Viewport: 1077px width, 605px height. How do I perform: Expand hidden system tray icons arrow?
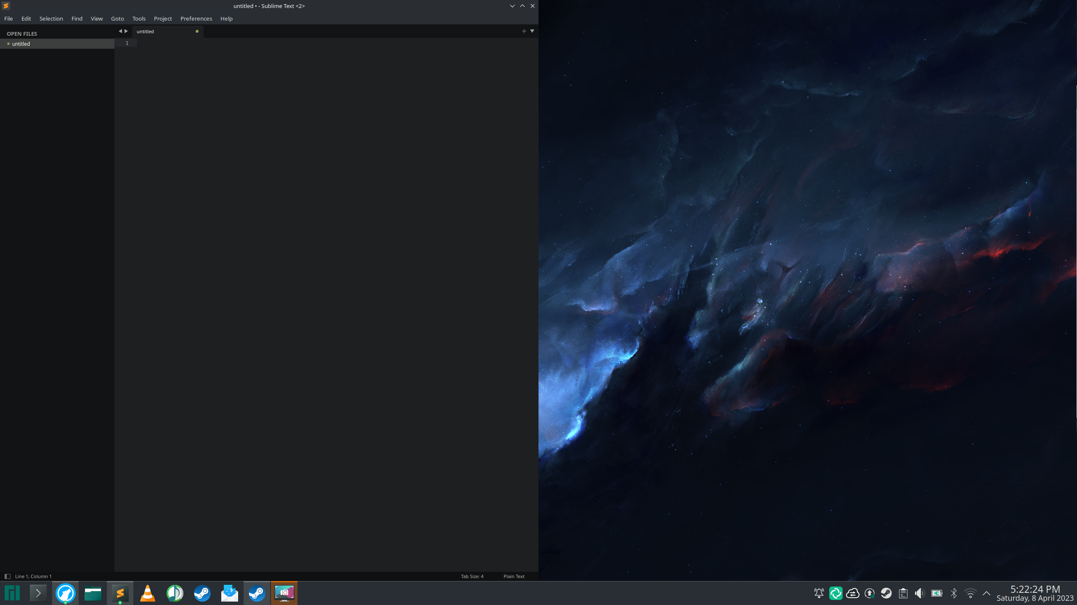point(987,593)
